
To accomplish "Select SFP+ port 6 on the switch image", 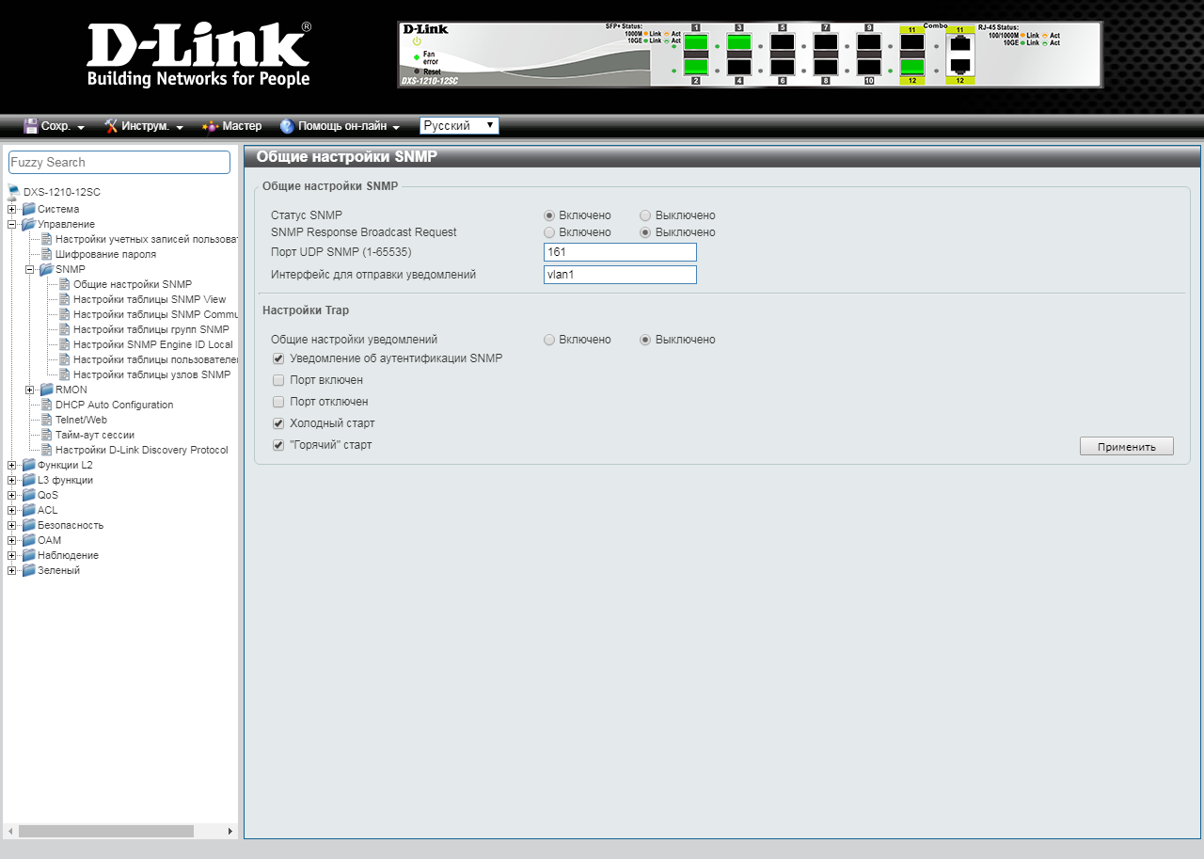I will 783,68.
